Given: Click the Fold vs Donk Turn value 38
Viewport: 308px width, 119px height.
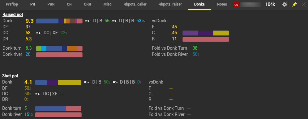Looking at the screenshot, I should click(x=195, y=48).
